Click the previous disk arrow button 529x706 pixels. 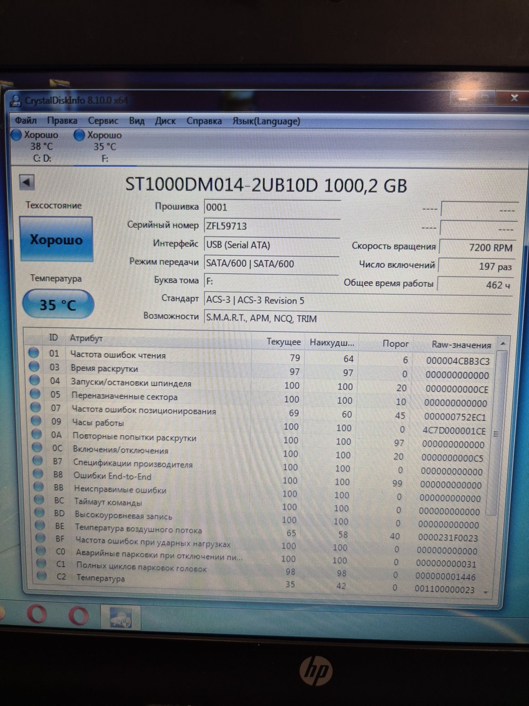click(27, 183)
